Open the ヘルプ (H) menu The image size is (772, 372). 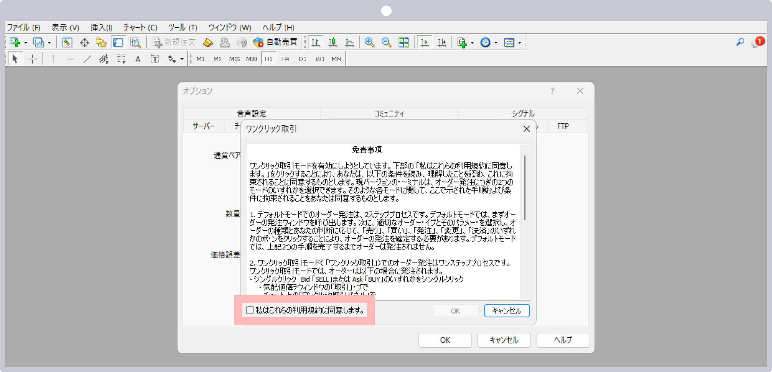click(x=278, y=27)
